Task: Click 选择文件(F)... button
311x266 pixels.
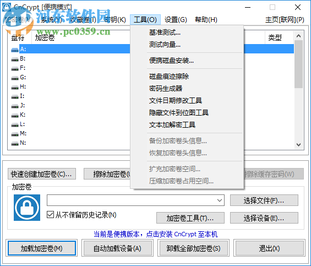Action: (x=264, y=200)
